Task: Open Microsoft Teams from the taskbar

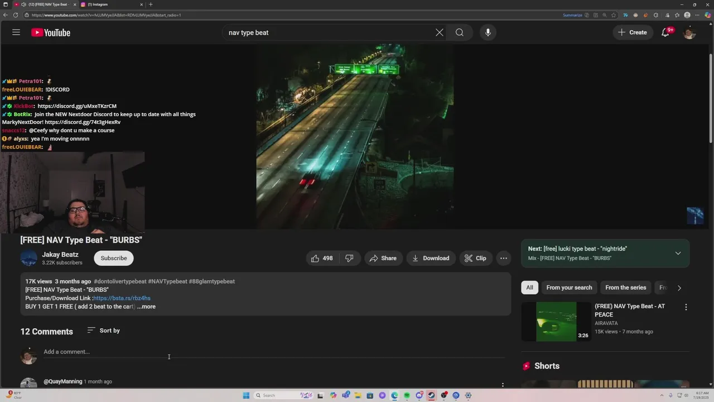Action: [x=346, y=395]
